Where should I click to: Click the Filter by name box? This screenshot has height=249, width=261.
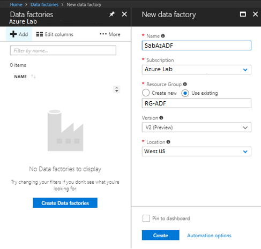[63, 50]
